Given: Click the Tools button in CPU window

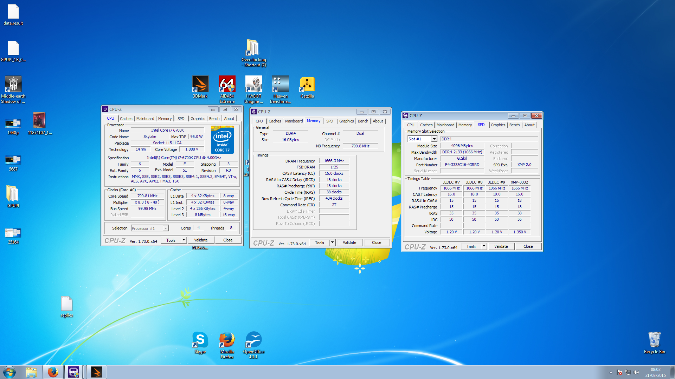Looking at the screenshot, I should pos(171,240).
